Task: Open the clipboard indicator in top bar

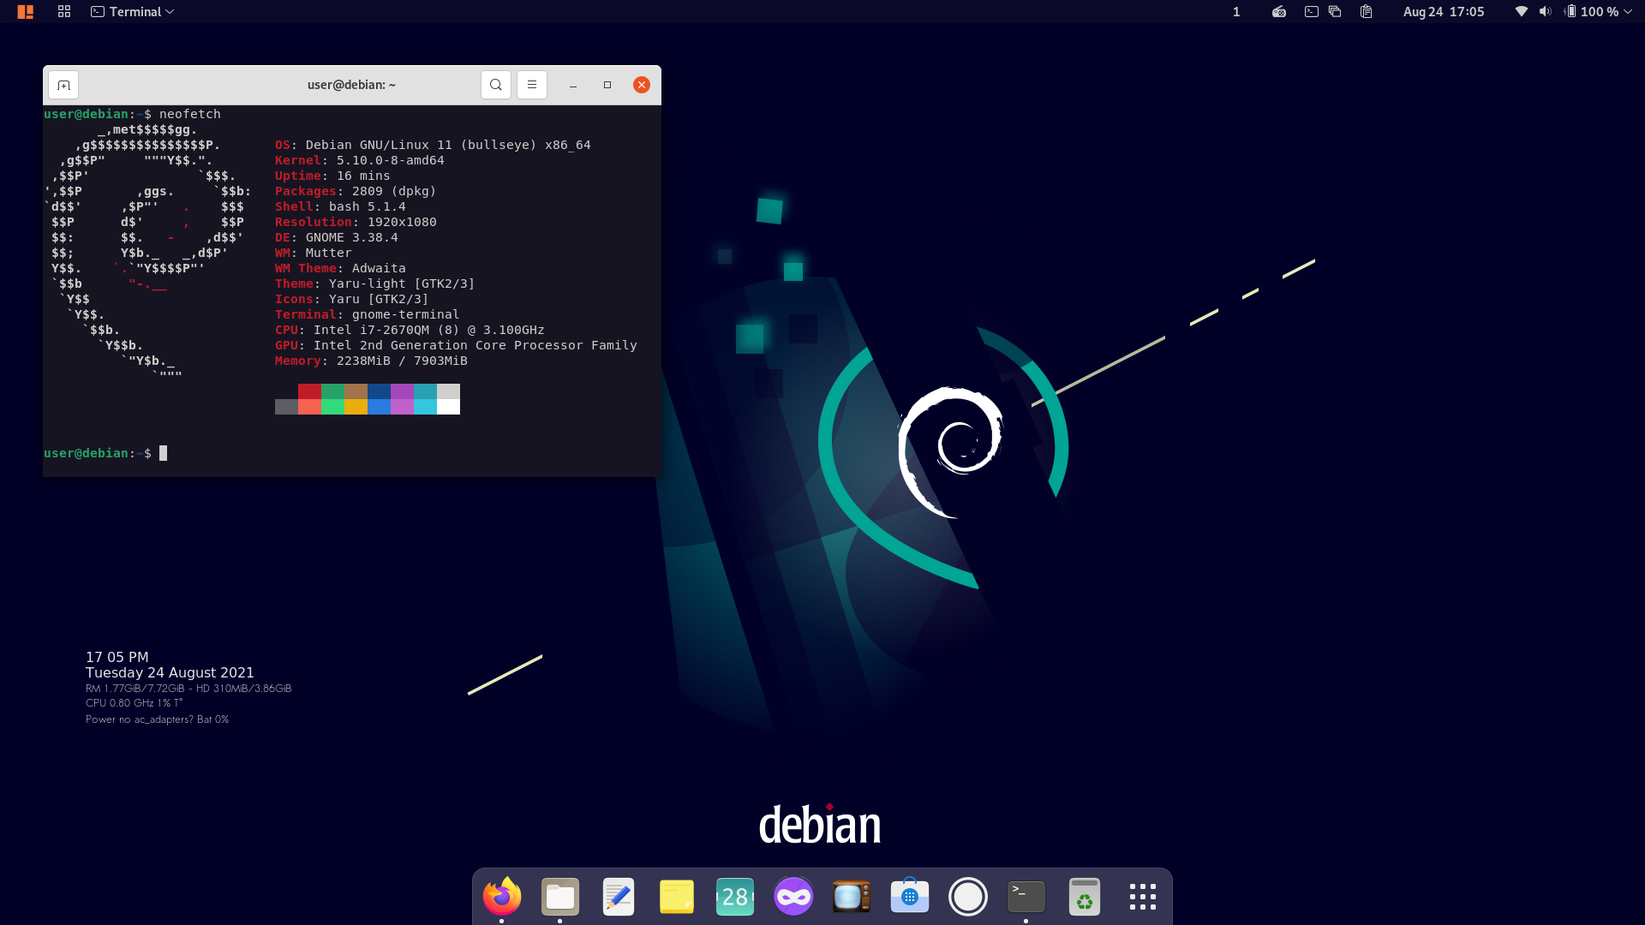Action: (x=1367, y=12)
